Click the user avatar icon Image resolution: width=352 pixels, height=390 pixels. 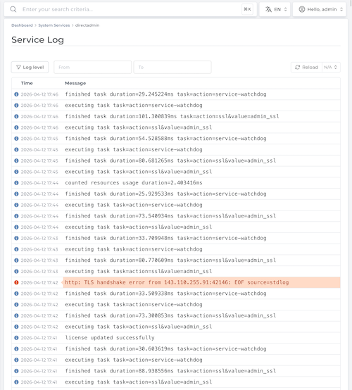[x=302, y=9]
